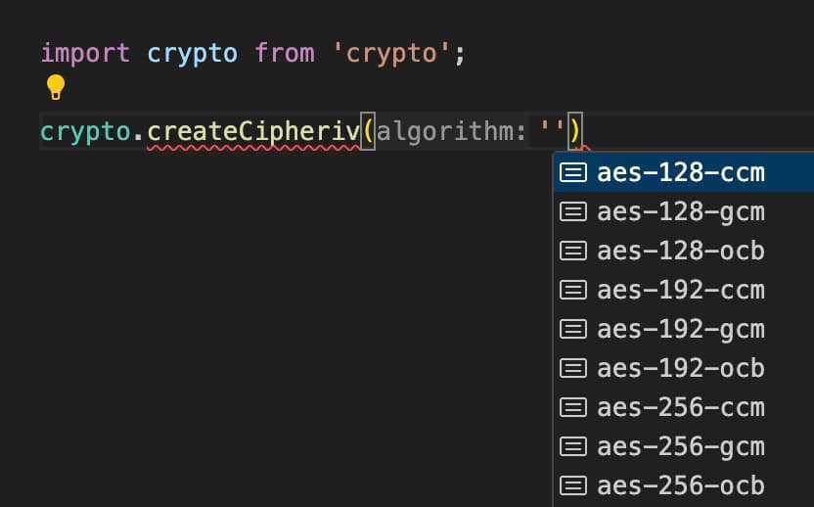The width and height of the screenshot is (814, 507).
Task: Click the algorithm: inlay parameter hint
Action: coord(451,131)
